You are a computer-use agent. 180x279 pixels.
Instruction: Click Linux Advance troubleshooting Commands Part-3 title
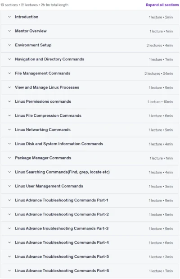62,229
